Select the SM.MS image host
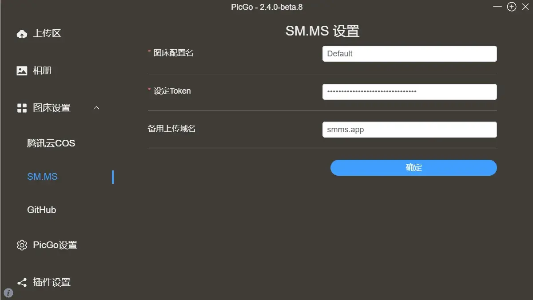533x300 pixels. [x=42, y=177]
